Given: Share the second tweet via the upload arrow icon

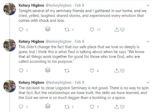Looking at the screenshot, I should [x=117, y=71].
